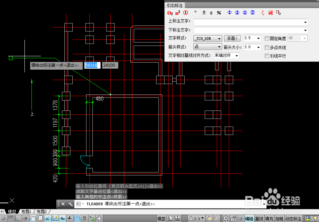Insert third blue rebar grade symbol
This screenshot has width=319, height=222.
[x=245, y=13]
